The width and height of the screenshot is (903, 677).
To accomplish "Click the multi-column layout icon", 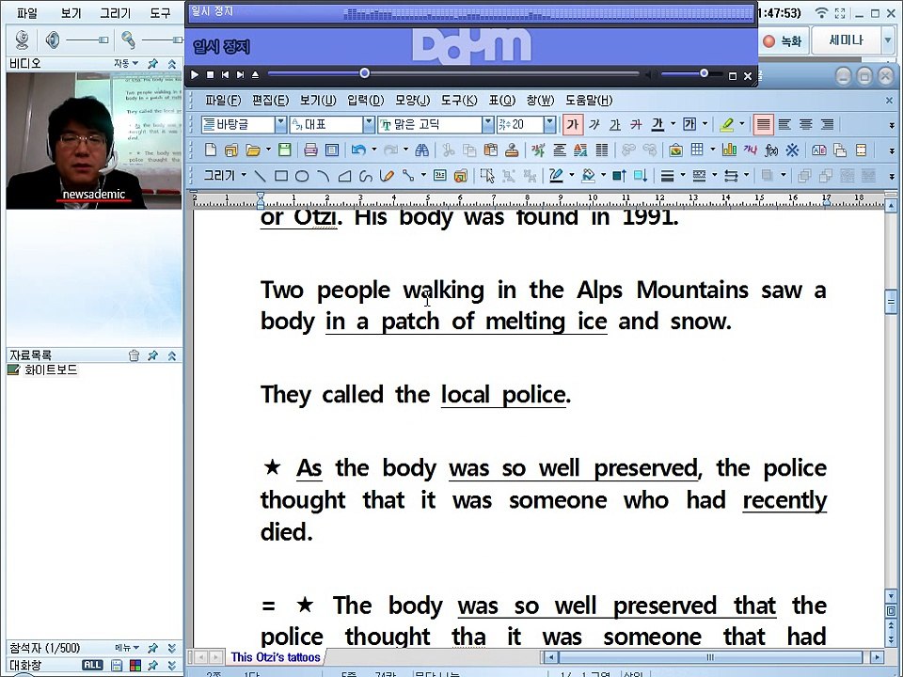I will pyautogui.click(x=602, y=150).
